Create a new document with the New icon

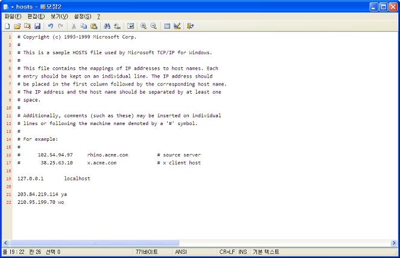click(x=7, y=26)
